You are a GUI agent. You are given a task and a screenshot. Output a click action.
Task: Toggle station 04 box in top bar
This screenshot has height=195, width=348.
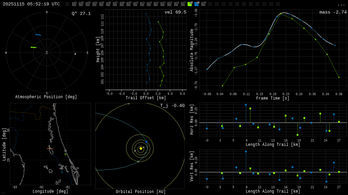[x=94, y=4]
